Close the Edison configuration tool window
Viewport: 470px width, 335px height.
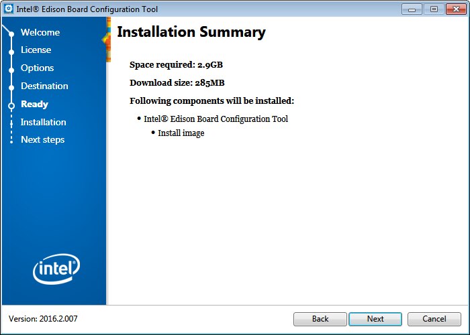pos(456,9)
